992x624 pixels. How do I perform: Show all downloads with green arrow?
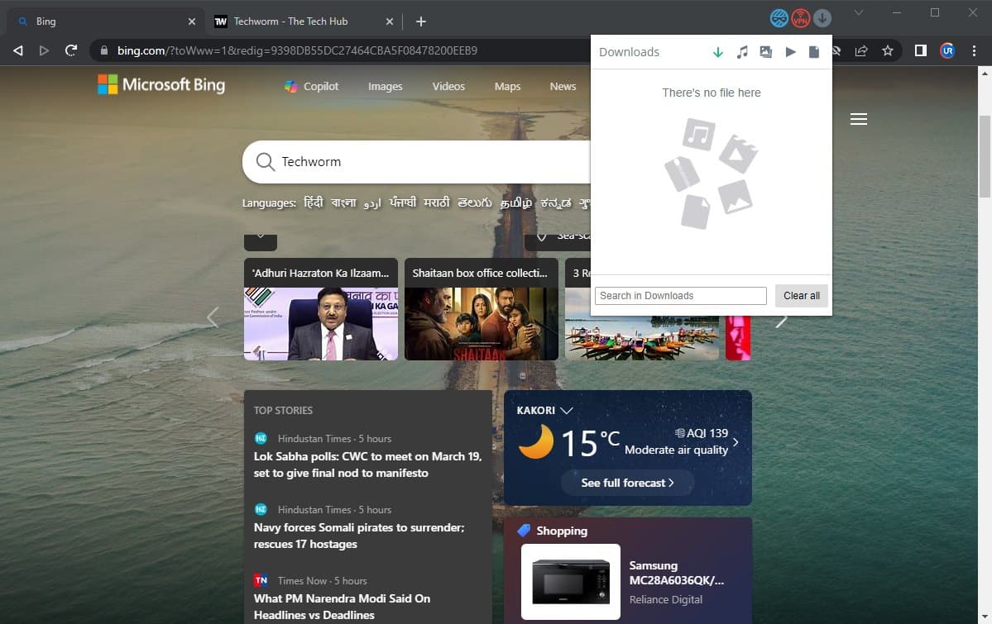(718, 52)
